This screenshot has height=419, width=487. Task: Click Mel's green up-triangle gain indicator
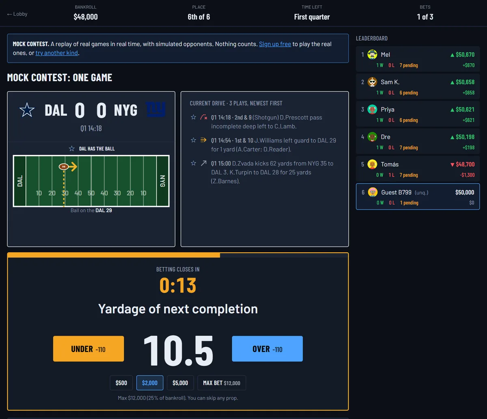[x=453, y=55]
